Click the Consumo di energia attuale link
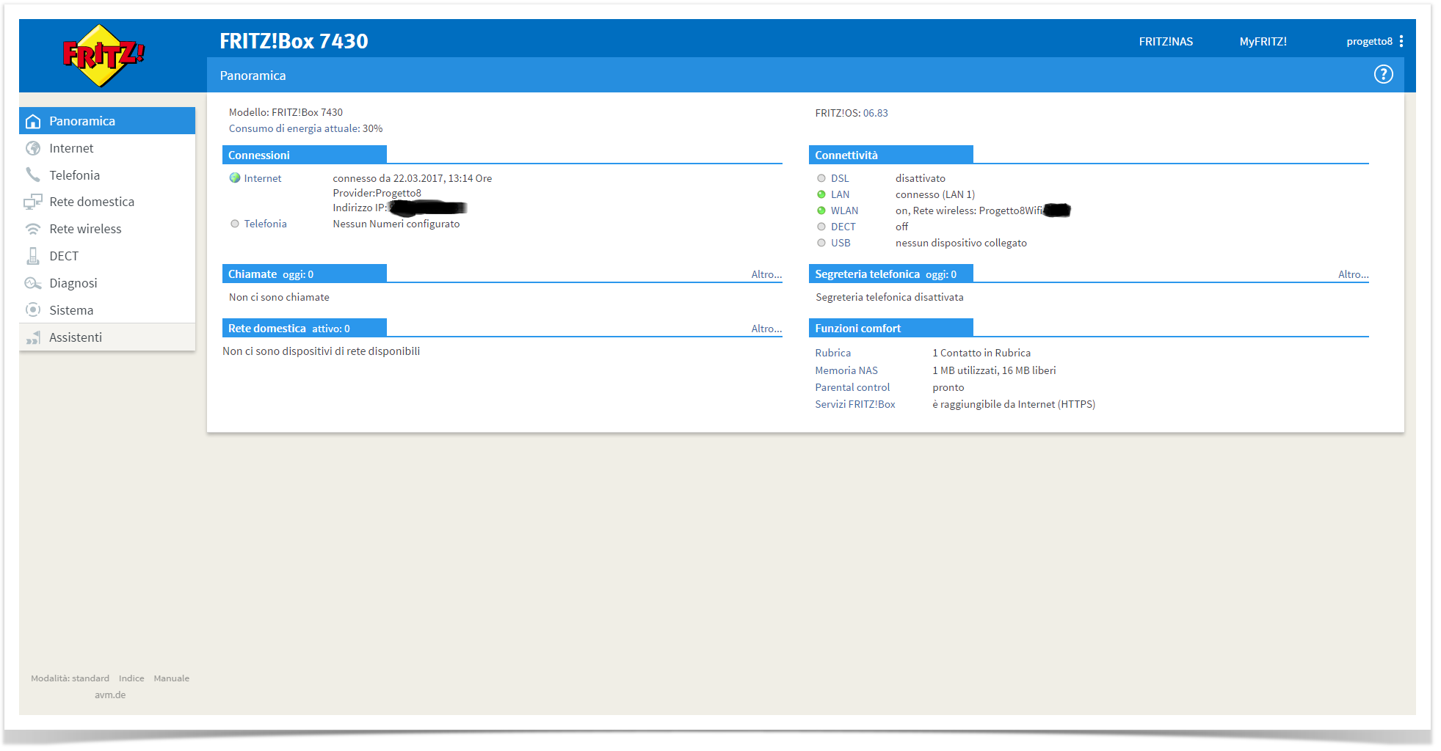The width and height of the screenshot is (1441, 751). [305, 128]
